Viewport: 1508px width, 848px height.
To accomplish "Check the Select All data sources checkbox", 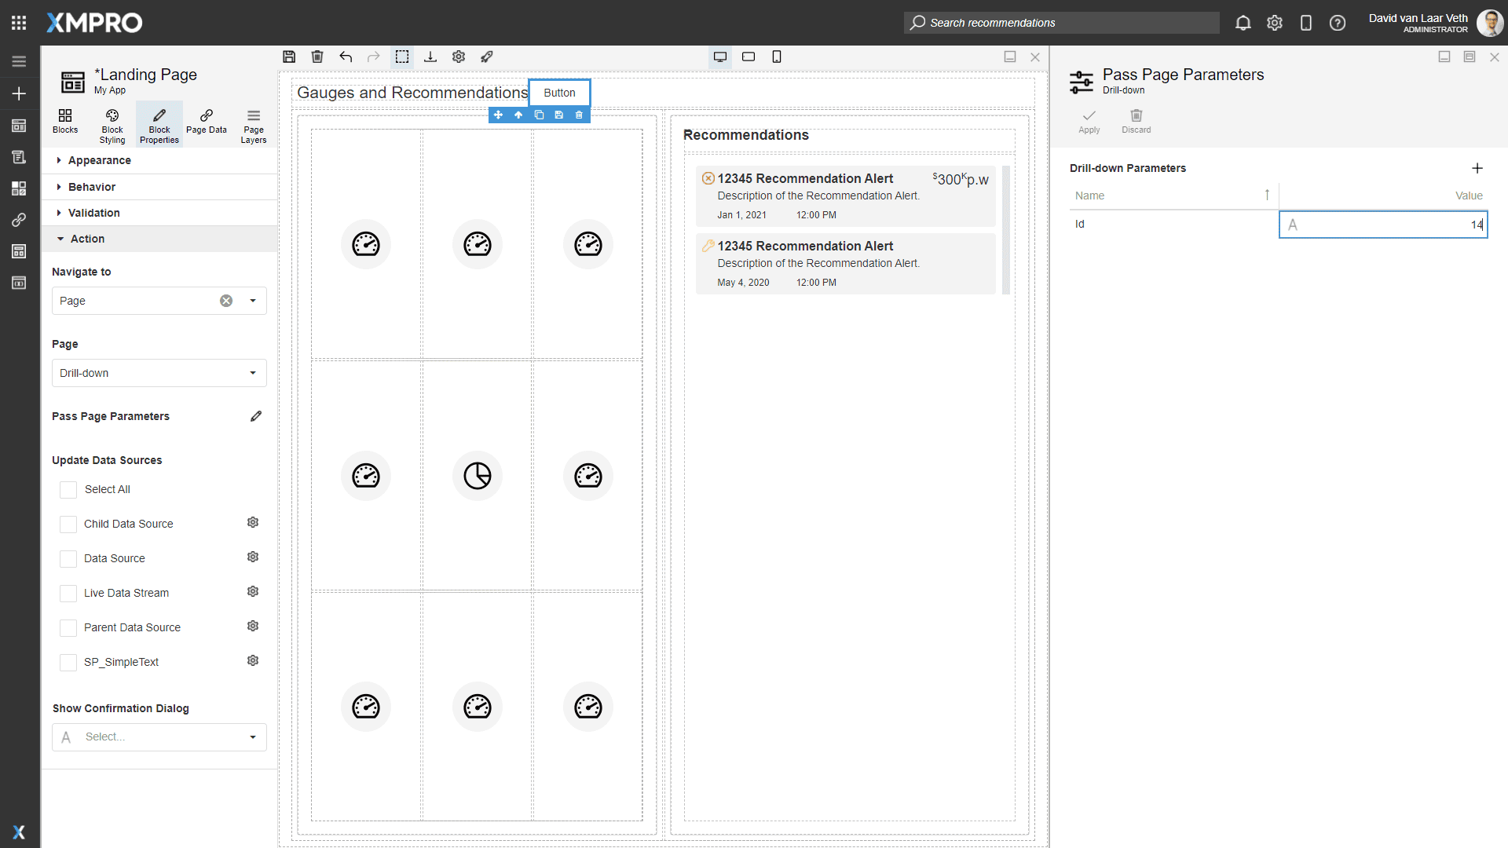I will [x=68, y=489].
